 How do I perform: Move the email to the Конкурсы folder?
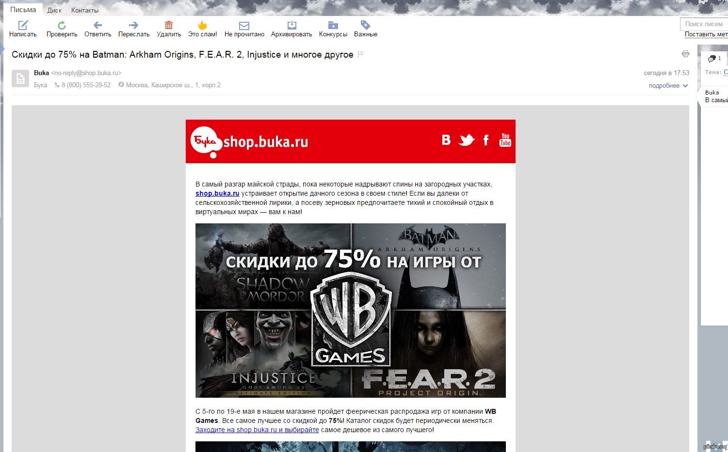point(333,25)
